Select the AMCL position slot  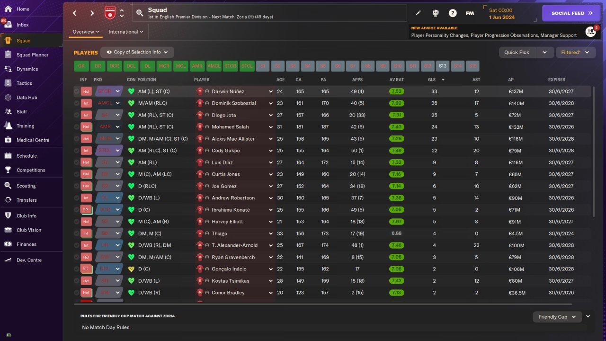214,66
